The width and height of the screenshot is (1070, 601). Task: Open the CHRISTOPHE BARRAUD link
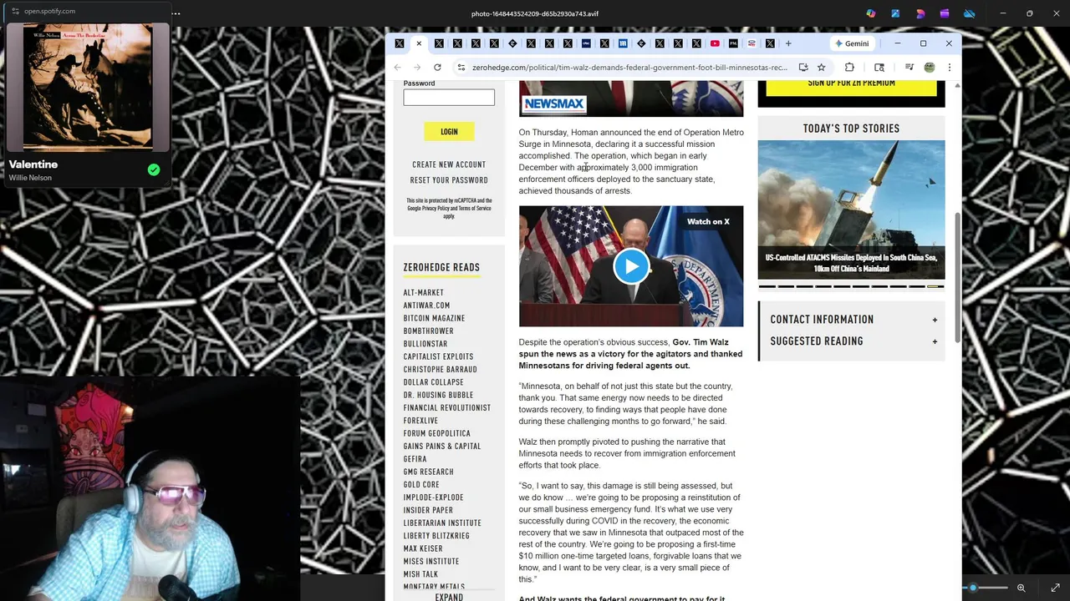tap(440, 370)
